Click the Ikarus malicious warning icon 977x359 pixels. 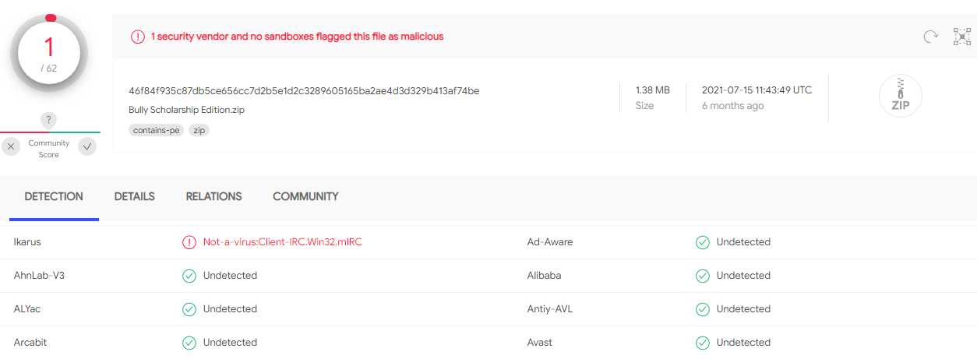click(189, 242)
